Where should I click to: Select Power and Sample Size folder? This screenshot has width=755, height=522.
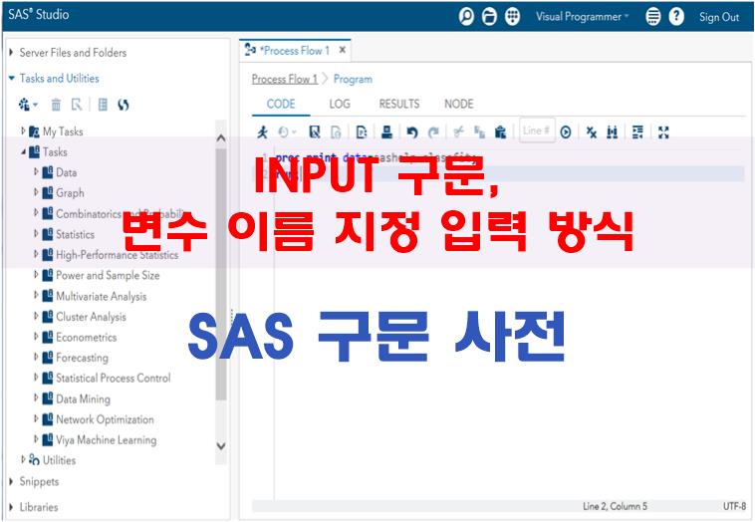pyautogui.click(x=108, y=276)
